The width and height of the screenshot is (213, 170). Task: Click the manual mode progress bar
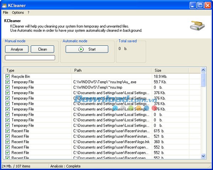pos(30,57)
